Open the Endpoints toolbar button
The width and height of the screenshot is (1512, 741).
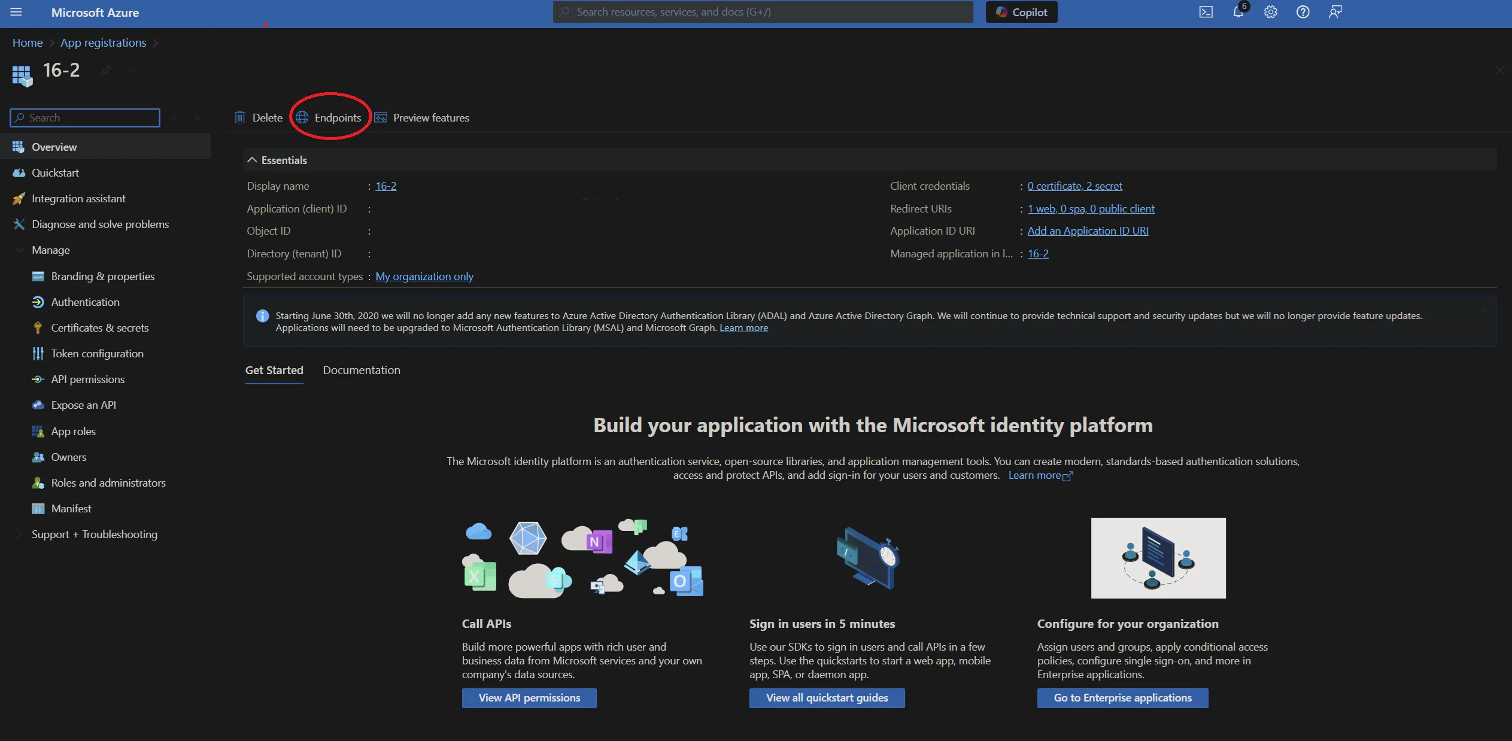point(329,118)
